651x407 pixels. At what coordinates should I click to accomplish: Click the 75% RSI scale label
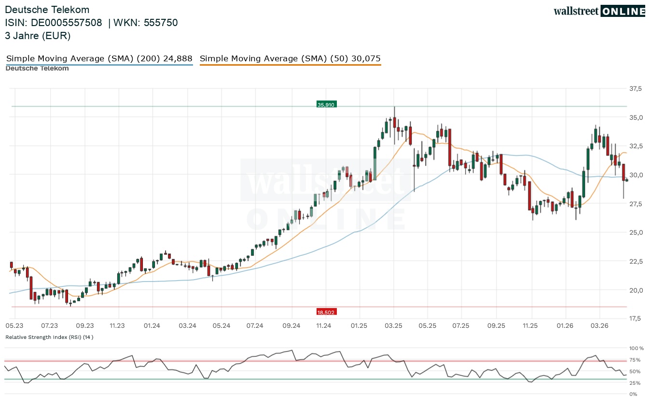click(x=635, y=360)
